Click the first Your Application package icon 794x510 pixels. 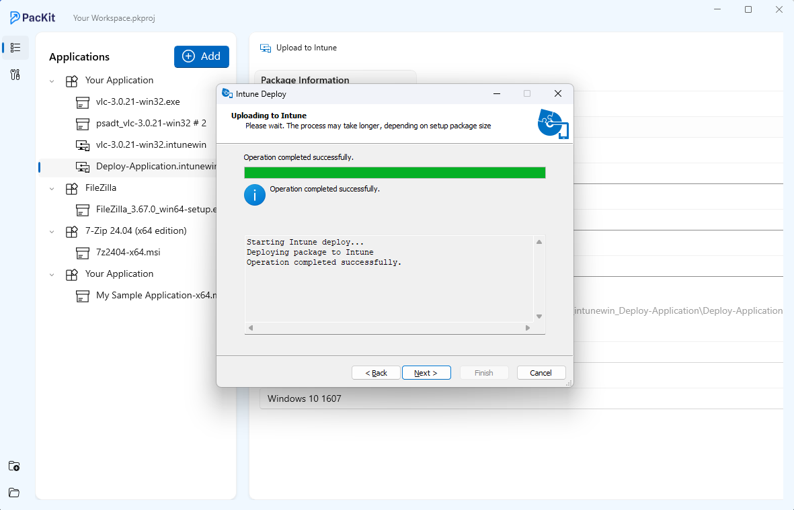point(72,81)
